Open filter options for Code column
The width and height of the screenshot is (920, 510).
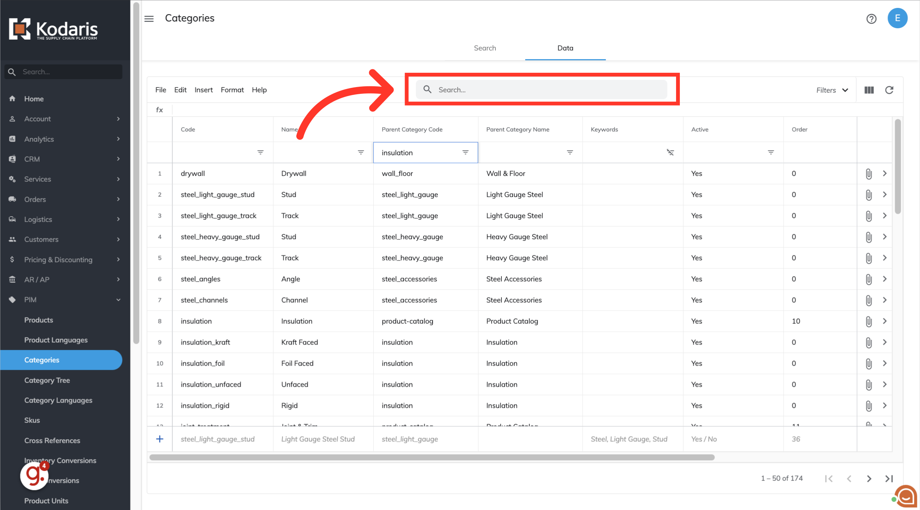tap(260, 152)
